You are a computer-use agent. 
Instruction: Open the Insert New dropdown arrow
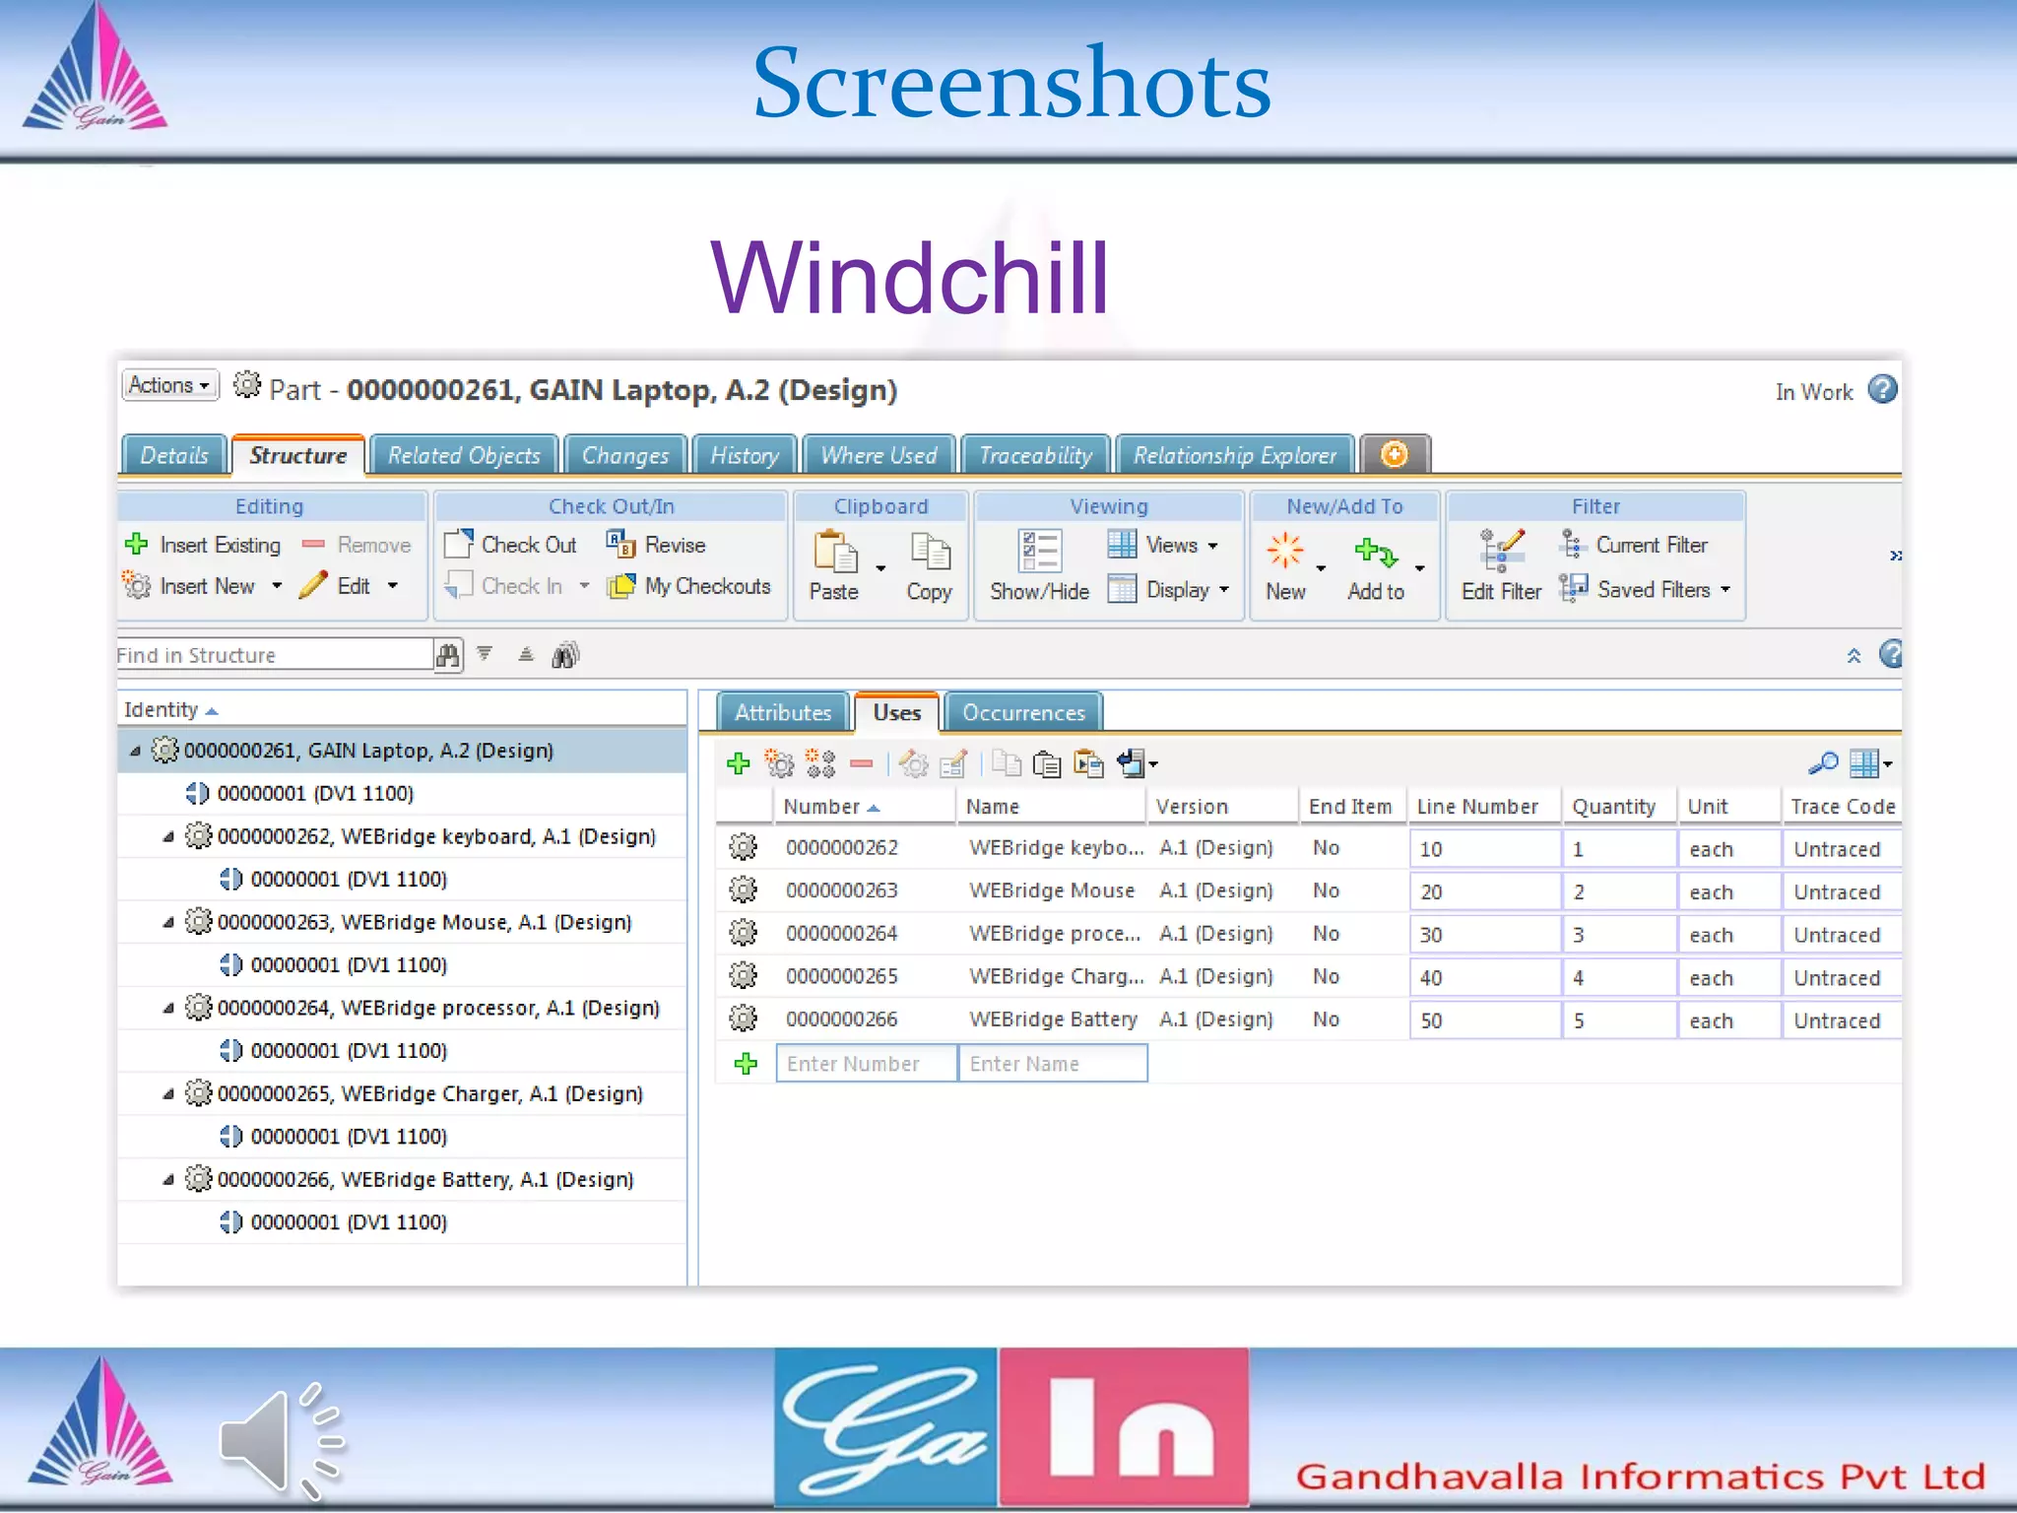277,586
